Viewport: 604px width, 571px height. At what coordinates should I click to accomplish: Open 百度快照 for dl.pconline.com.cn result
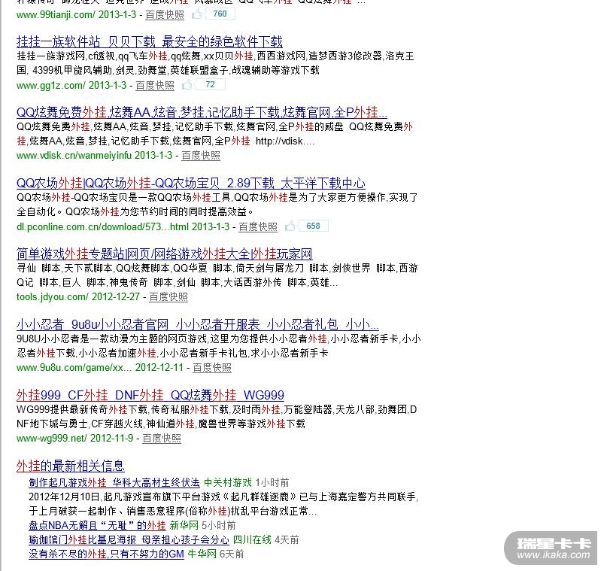pyautogui.click(x=258, y=226)
